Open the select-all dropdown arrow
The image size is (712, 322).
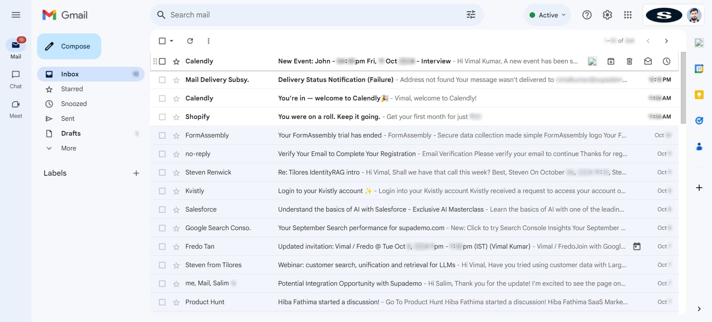coord(172,41)
